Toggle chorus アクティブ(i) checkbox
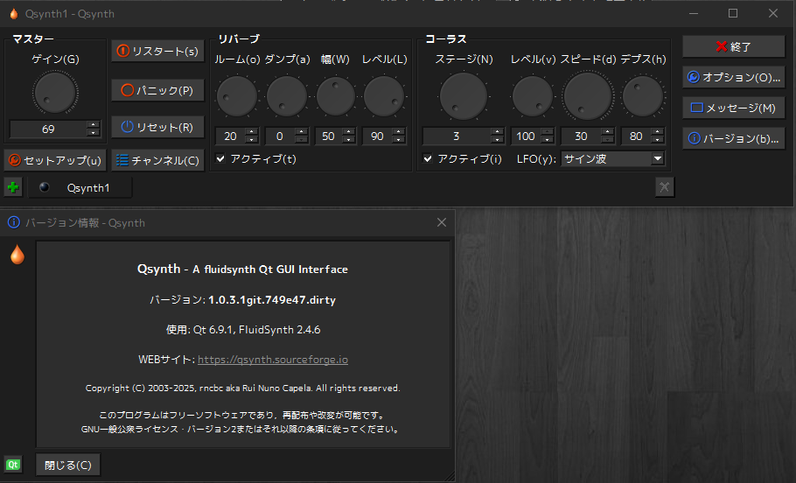Viewport: 796px width, 483px height. point(428,159)
